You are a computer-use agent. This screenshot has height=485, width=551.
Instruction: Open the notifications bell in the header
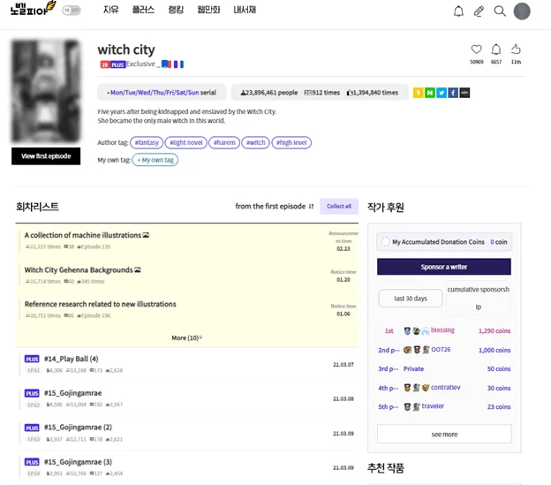pos(458,11)
